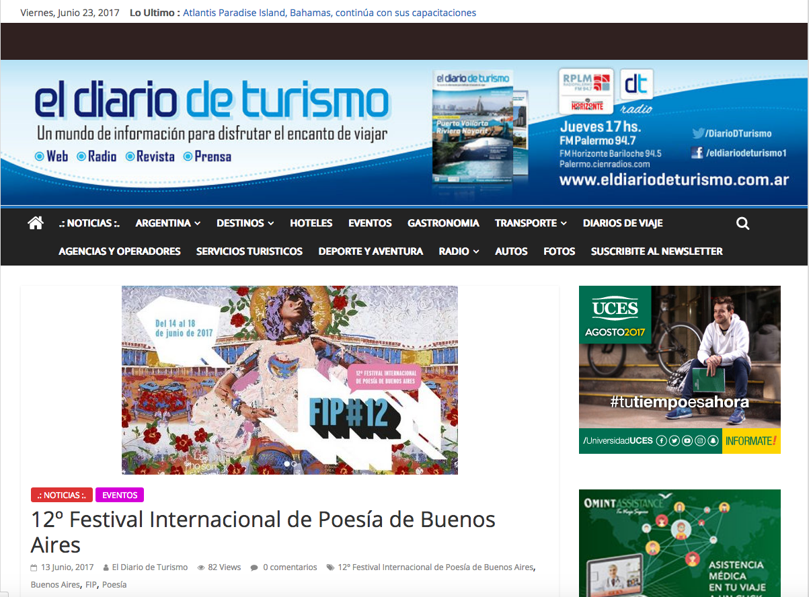
Task: Open the .: NOTICIAS :. menu item
Action: click(x=89, y=223)
